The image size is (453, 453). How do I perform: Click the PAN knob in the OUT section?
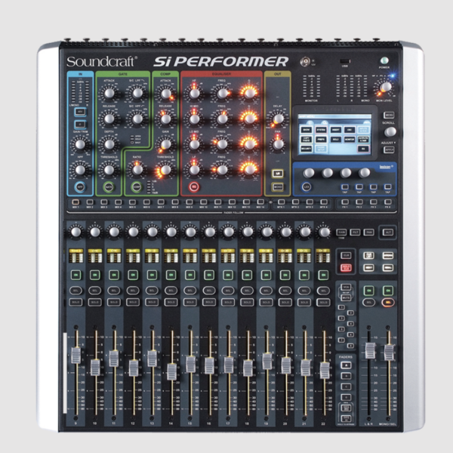278,144
